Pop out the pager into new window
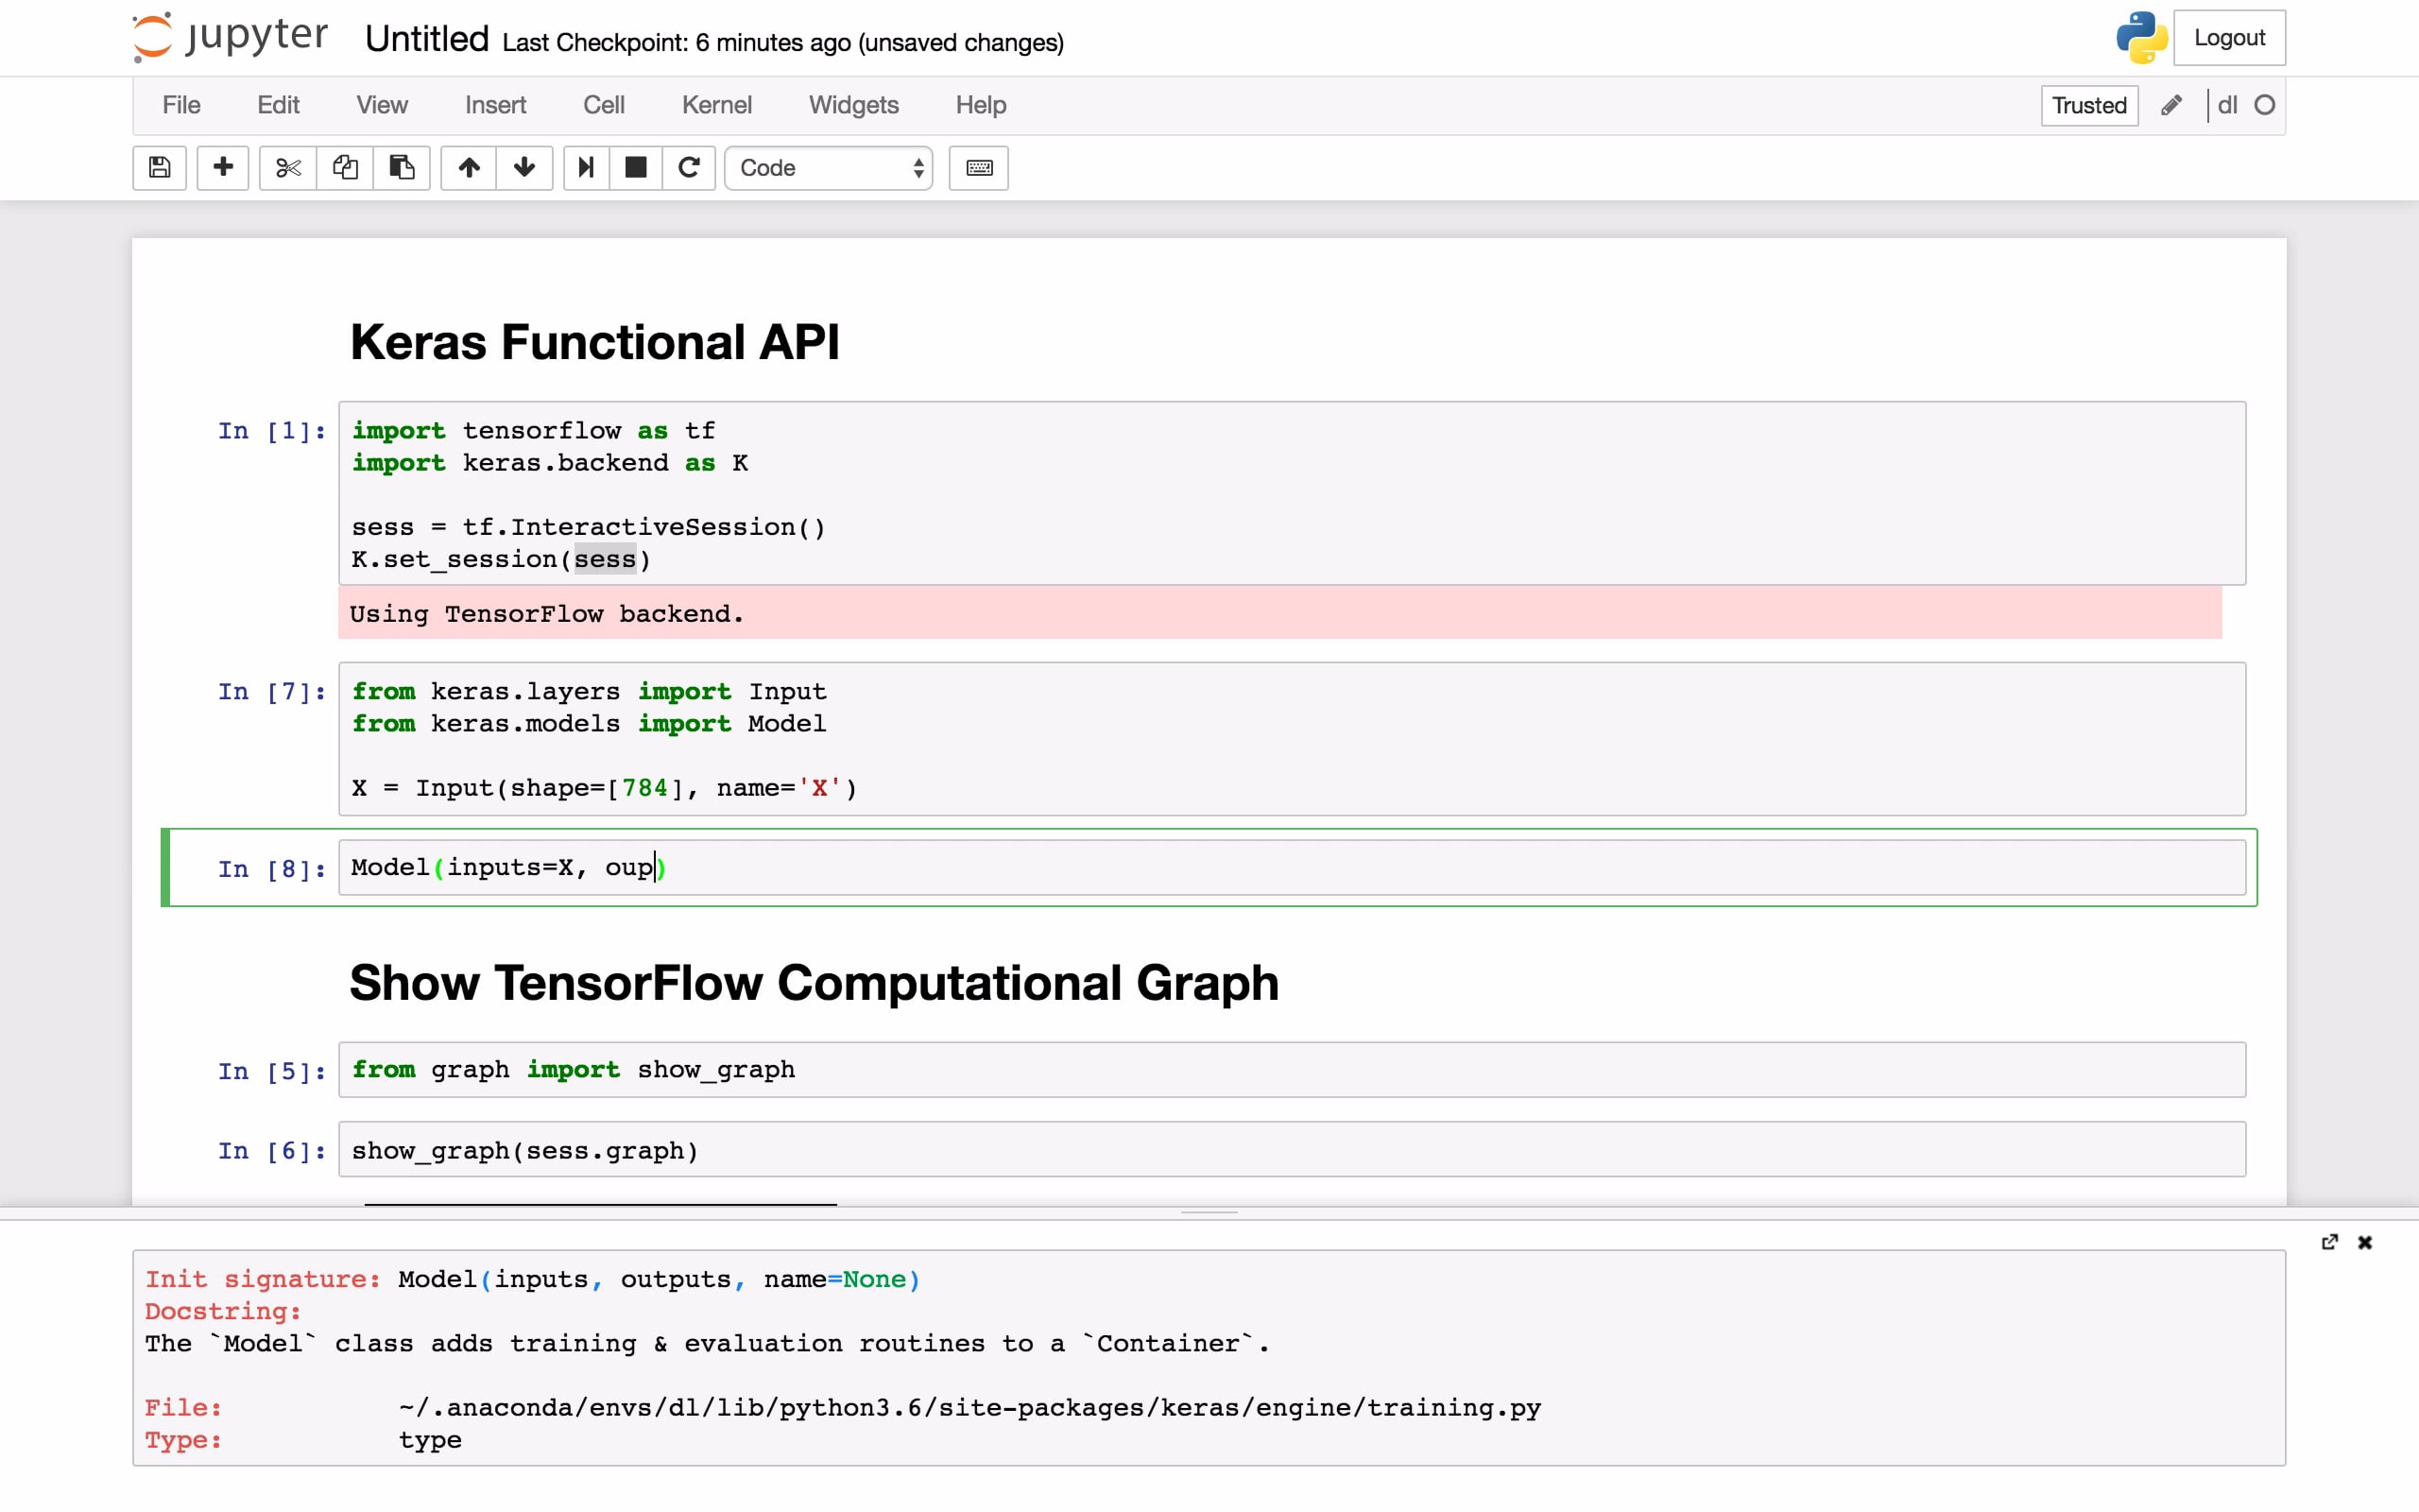 2330,1241
